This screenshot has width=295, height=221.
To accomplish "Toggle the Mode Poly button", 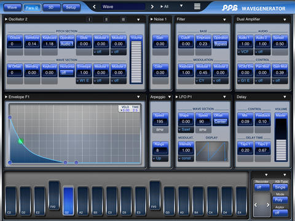I will pos(280,200).
